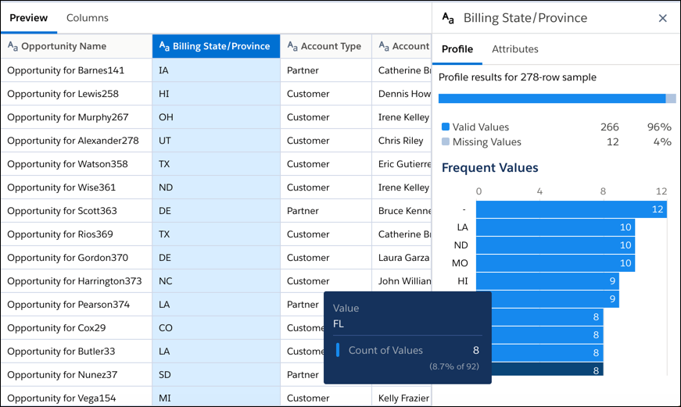Click text-type icon in Billing State/Province header

point(164,46)
